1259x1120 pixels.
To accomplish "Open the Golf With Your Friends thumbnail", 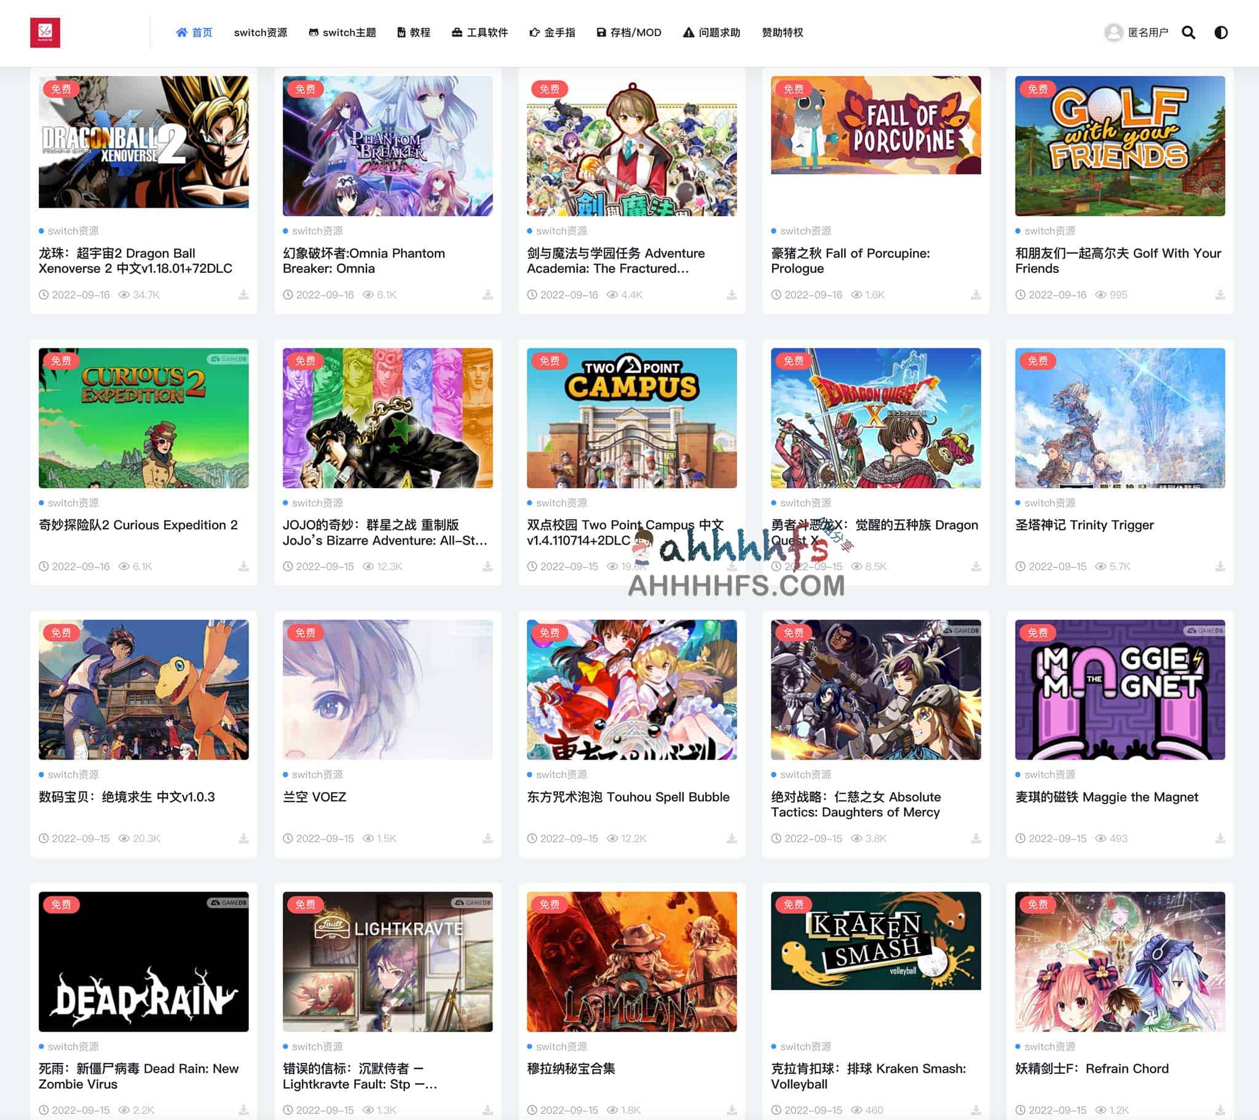I will click(x=1120, y=146).
